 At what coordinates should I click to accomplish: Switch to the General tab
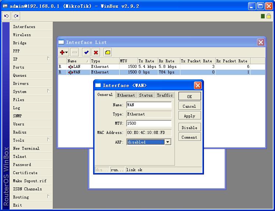coord(105,95)
